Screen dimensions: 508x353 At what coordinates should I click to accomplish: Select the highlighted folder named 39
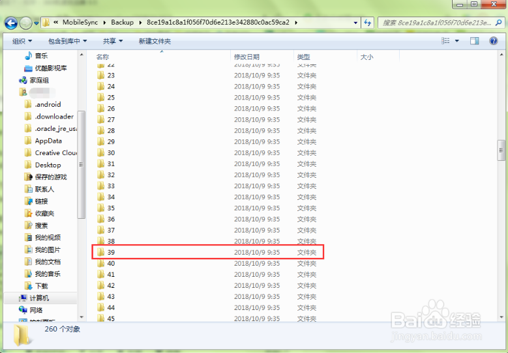111,252
